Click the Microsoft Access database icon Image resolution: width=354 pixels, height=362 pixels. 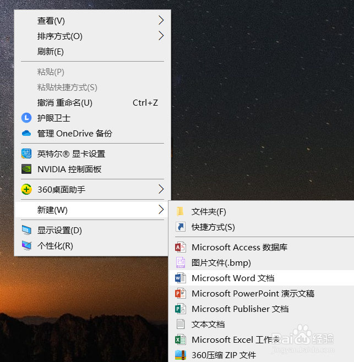(181, 247)
